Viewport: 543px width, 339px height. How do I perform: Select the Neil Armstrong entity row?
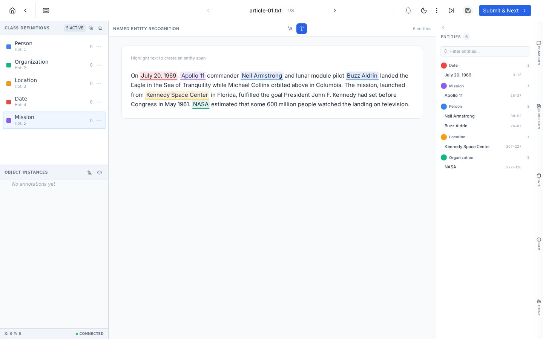(485, 116)
